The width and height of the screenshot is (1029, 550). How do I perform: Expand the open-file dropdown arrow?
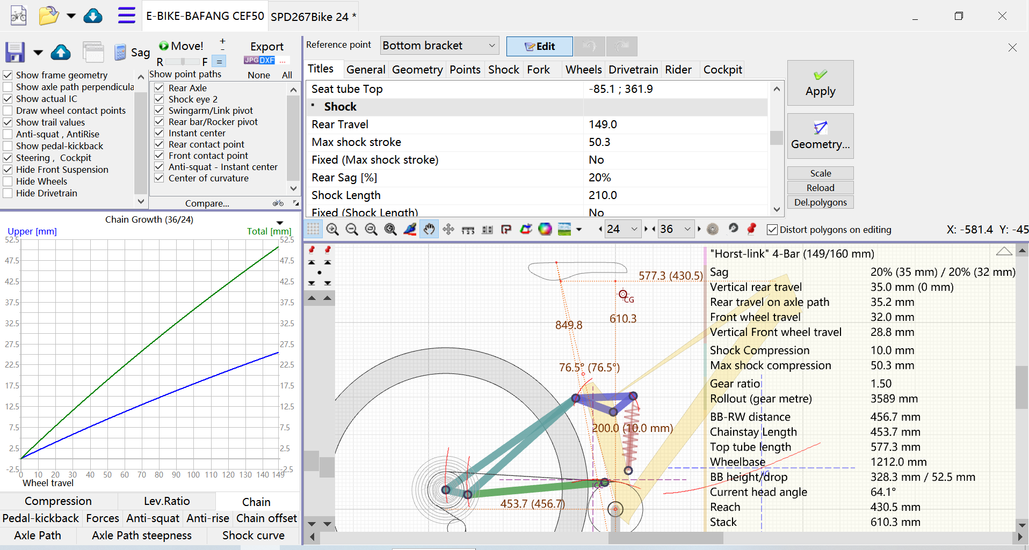[71, 16]
